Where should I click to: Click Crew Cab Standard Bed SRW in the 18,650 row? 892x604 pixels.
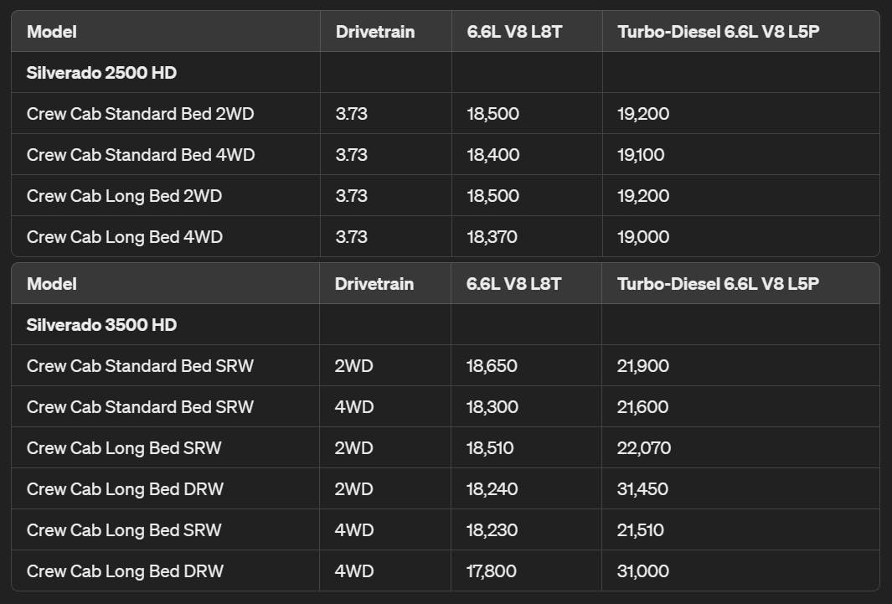140,366
